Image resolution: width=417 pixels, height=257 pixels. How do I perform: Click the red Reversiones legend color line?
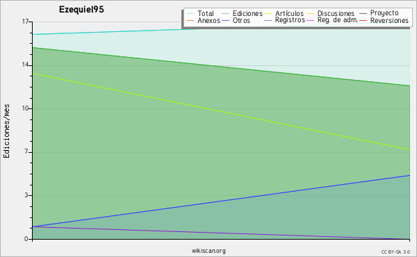pyautogui.click(x=363, y=20)
